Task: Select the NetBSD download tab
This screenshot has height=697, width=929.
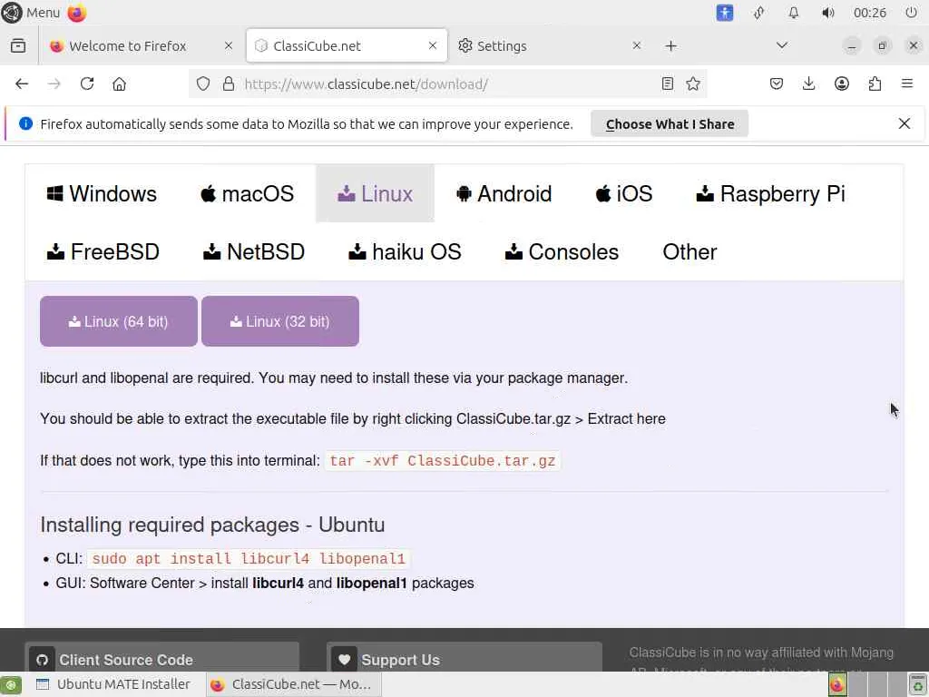Action: 254,252
